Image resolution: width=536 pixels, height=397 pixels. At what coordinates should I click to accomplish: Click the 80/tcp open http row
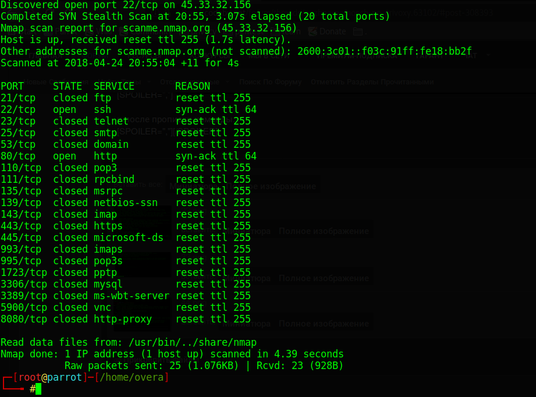tap(128, 156)
